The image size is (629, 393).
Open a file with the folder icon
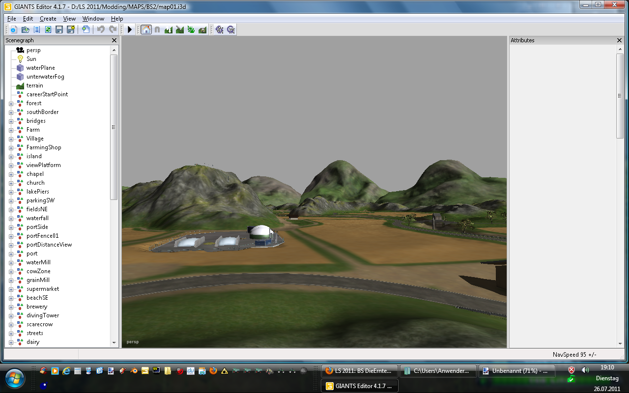(x=25, y=29)
